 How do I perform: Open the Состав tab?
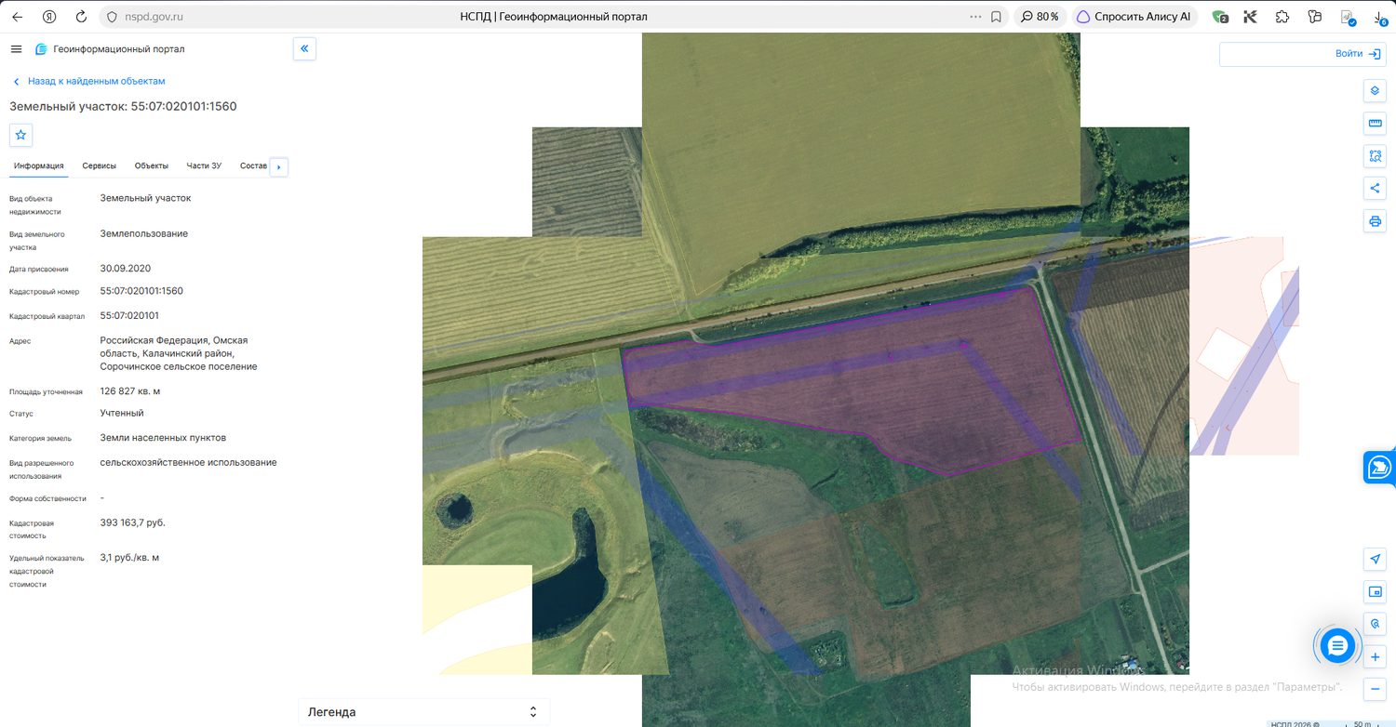253,165
